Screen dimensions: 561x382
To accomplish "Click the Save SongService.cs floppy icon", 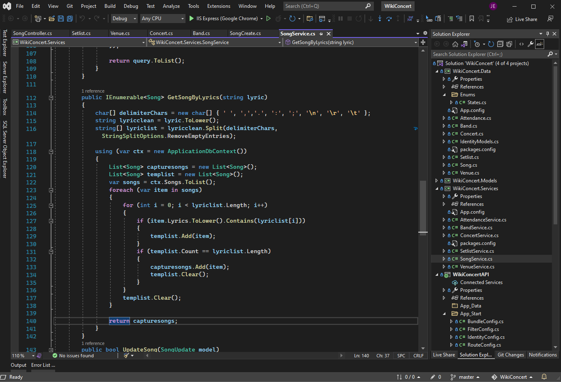I will coord(61,19).
